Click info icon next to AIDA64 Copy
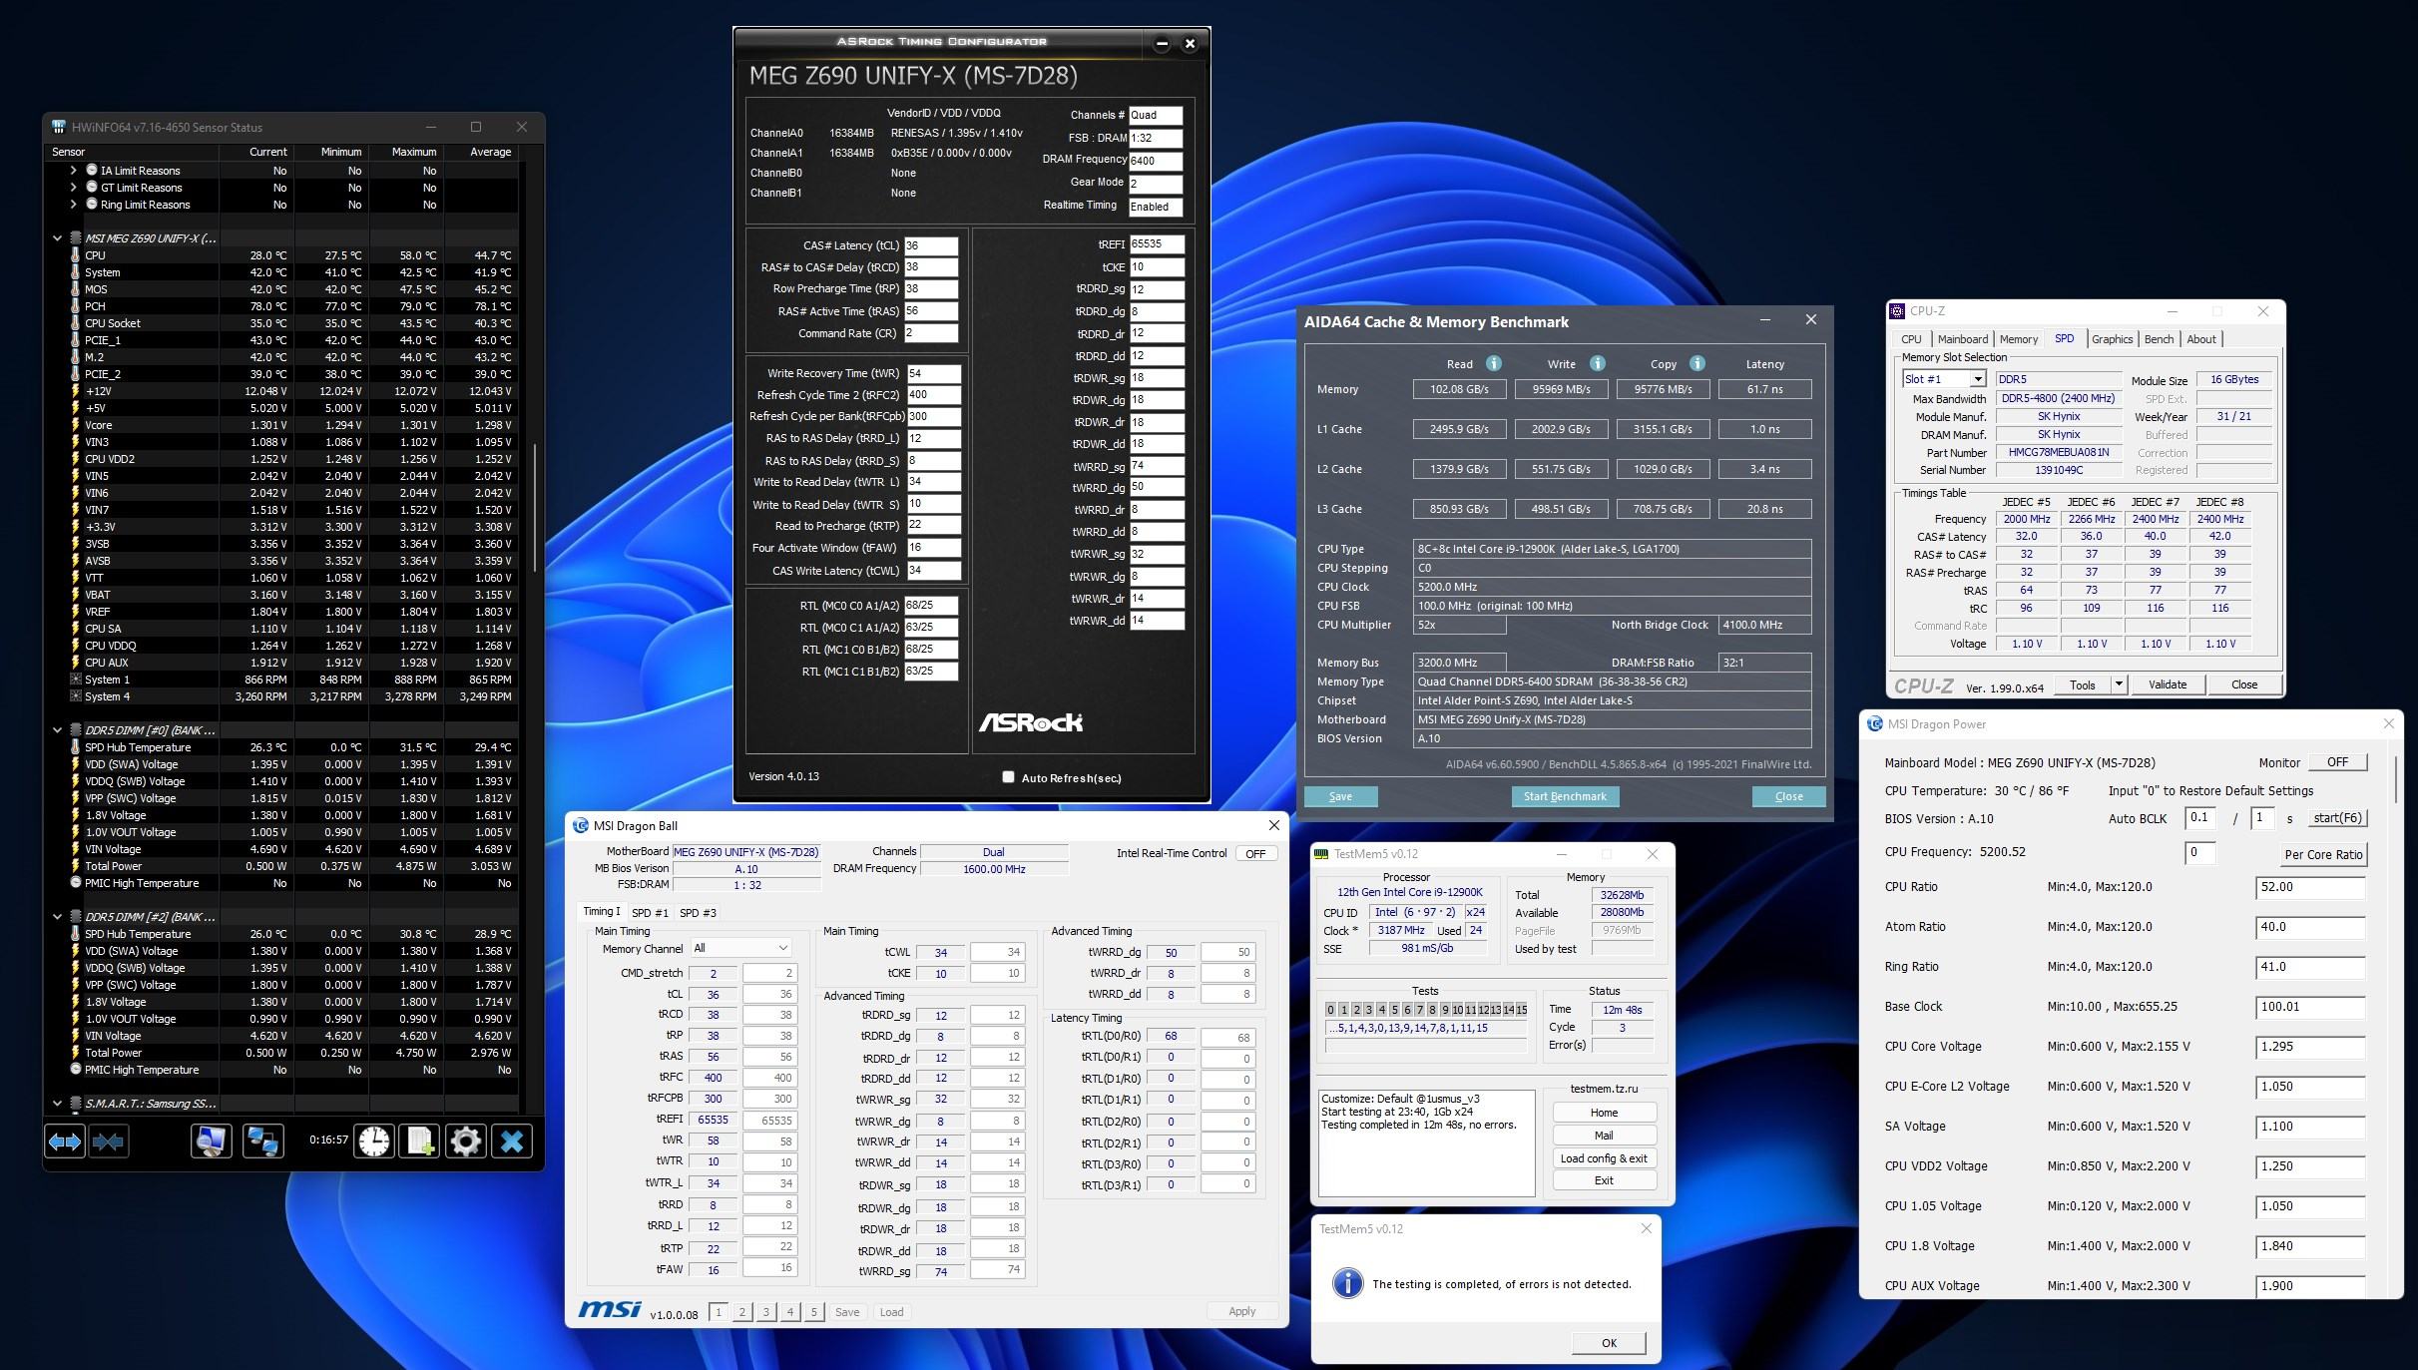Viewport: 2418px width, 1370px height. (x=1696, y=363)
